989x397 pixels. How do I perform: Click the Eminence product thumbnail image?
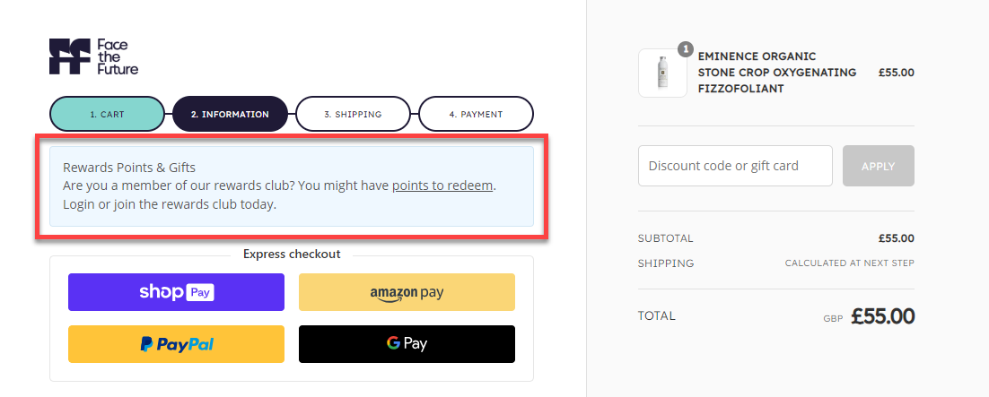pos(663,73)
